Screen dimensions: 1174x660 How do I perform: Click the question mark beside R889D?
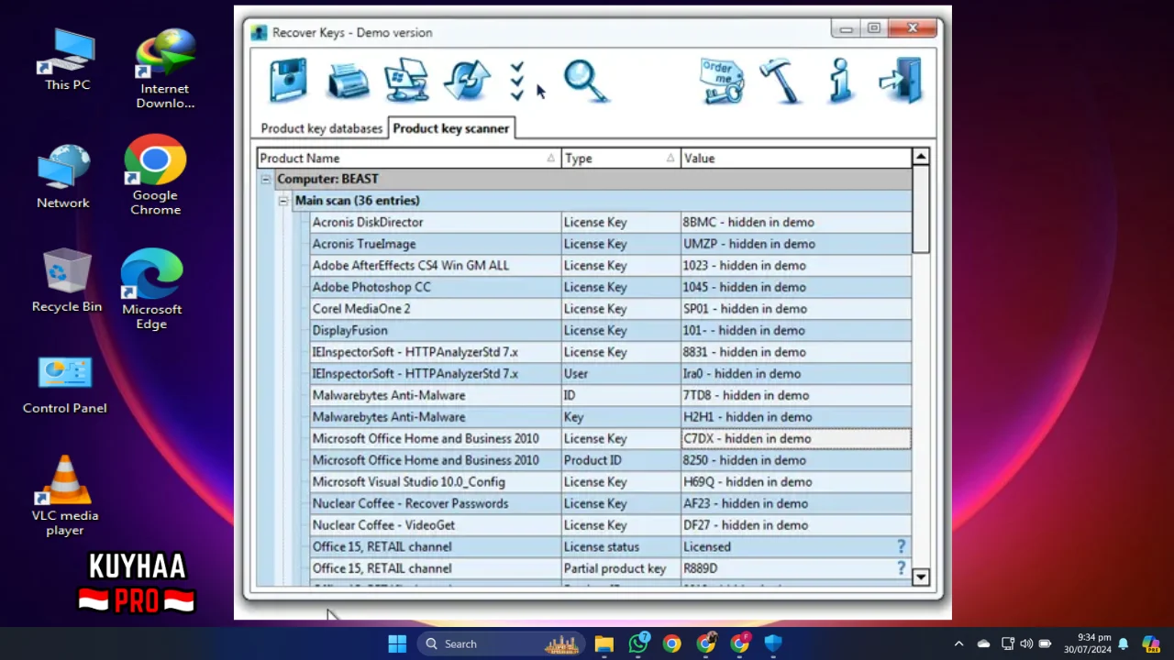pos(902,568)
